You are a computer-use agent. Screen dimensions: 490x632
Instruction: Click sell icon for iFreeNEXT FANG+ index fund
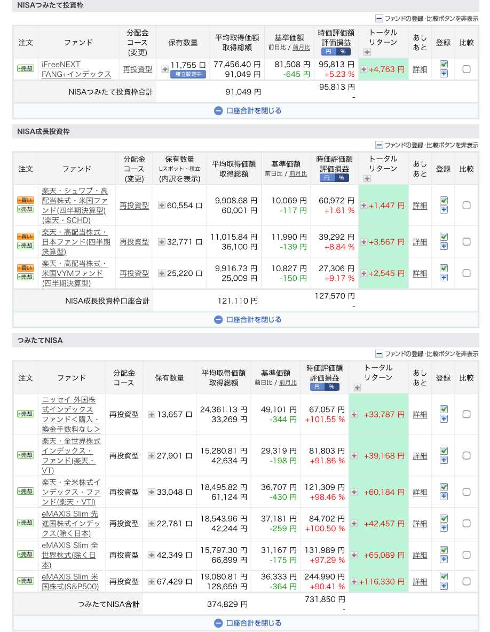point(25,69)
